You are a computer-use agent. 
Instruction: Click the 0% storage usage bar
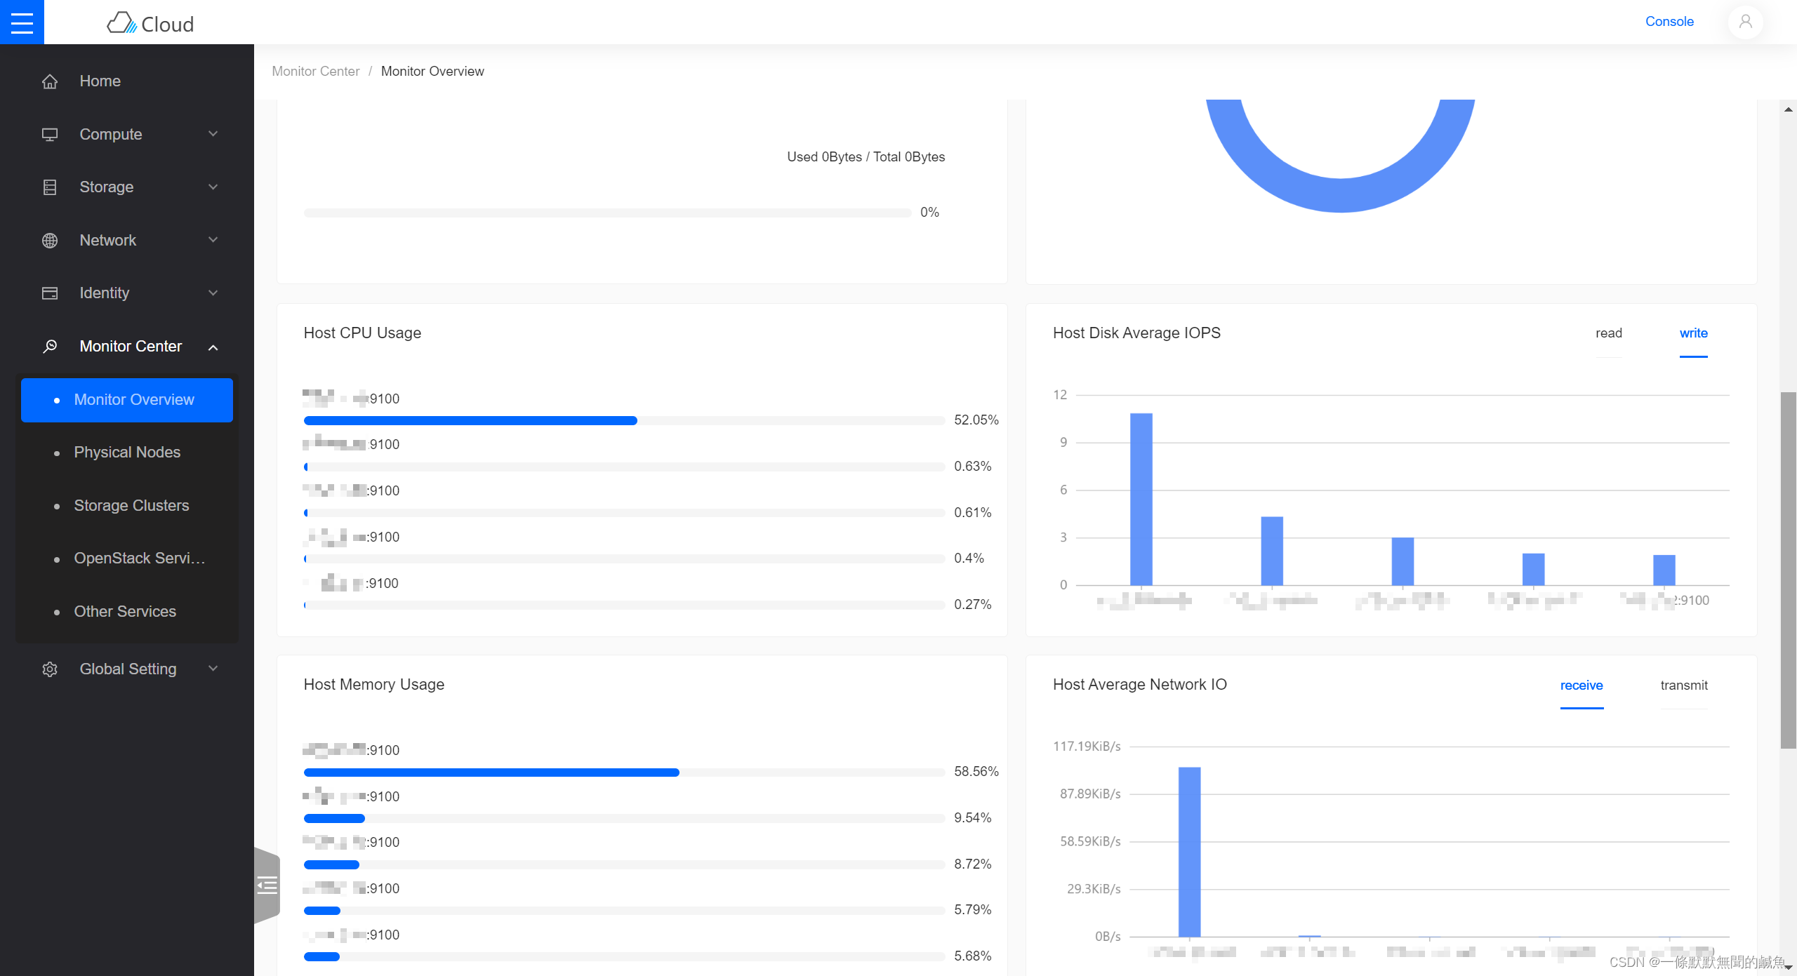click(607, 213)
